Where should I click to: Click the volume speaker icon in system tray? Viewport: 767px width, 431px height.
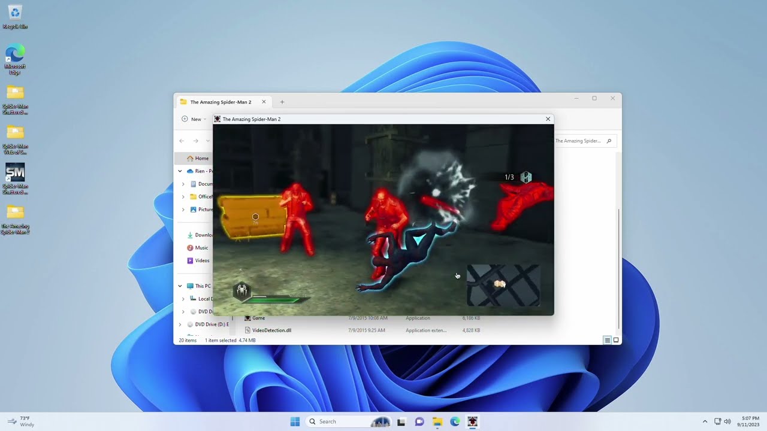coord(727,421)
